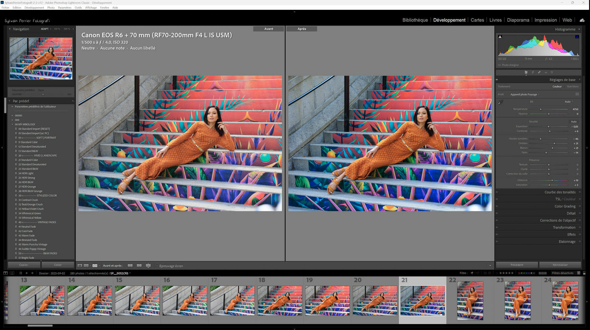Select thumbnail 17 in the filmstrip

click(232, 301)
